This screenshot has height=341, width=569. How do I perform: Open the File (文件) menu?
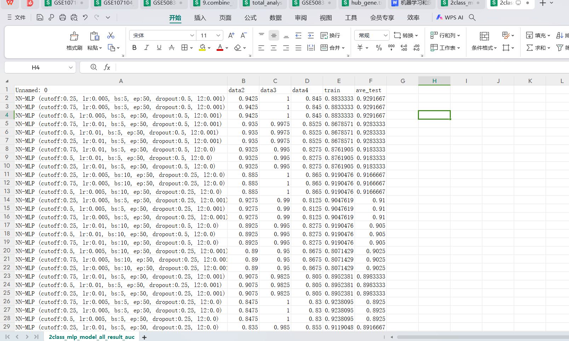[x=16, y=17]
